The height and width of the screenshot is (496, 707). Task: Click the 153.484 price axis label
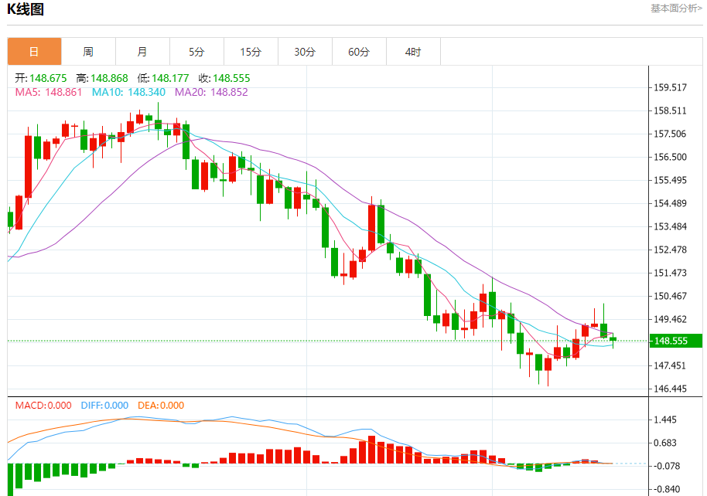tap(670, 226)
